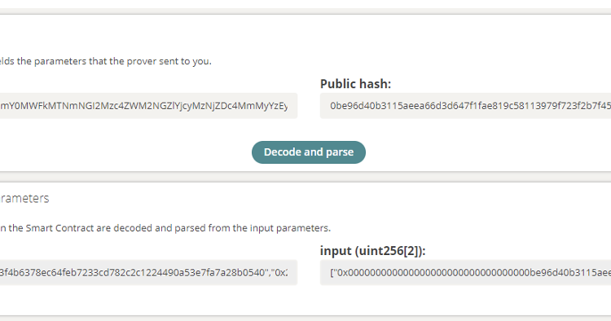
Task: Focus the field containing 3f4b6378ec64feb
Action: [148, 273]
